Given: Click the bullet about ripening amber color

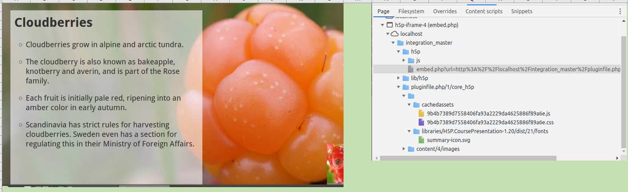Looking at the screenshot, I should point(103,103).
